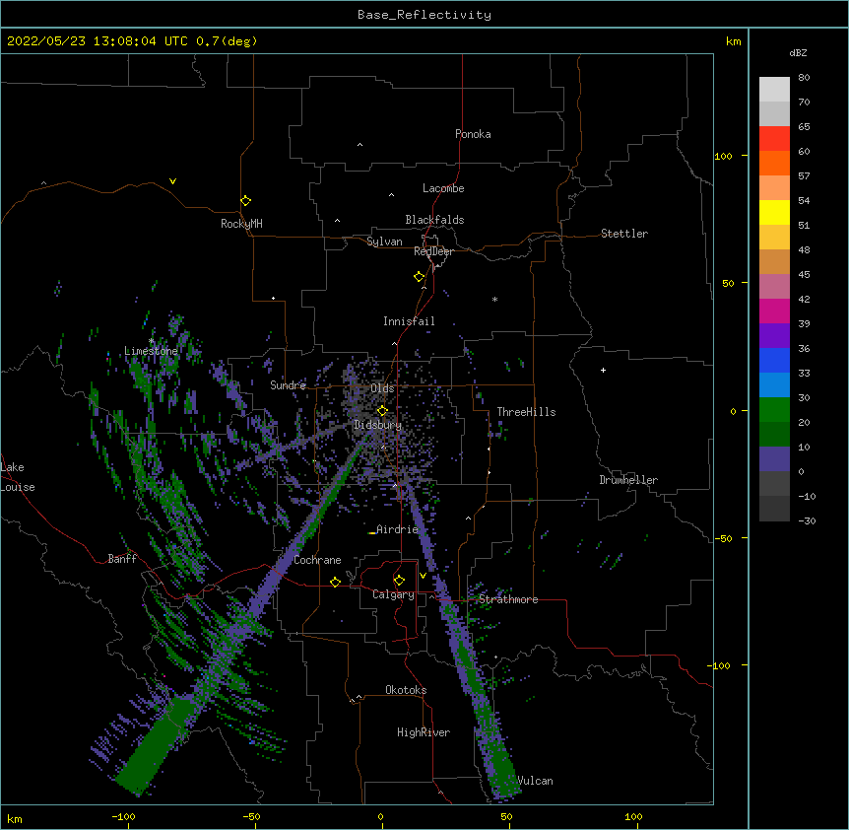The width and height of the screenshot is (849, 830).
Task: Select the yellow diamond marker between Olds and Didsbury
Action: 382,411
